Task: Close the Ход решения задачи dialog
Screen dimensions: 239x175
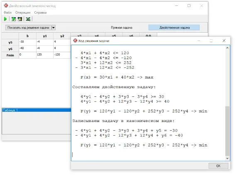Action: [x=224, y=41]
